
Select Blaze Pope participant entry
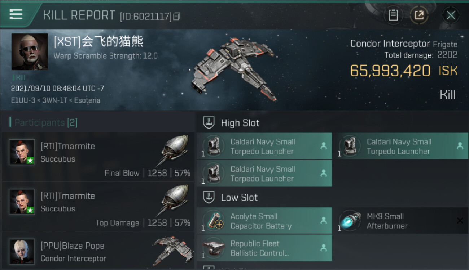tap(98, 251)
